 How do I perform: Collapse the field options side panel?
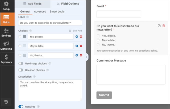click(x=87, y=57)
